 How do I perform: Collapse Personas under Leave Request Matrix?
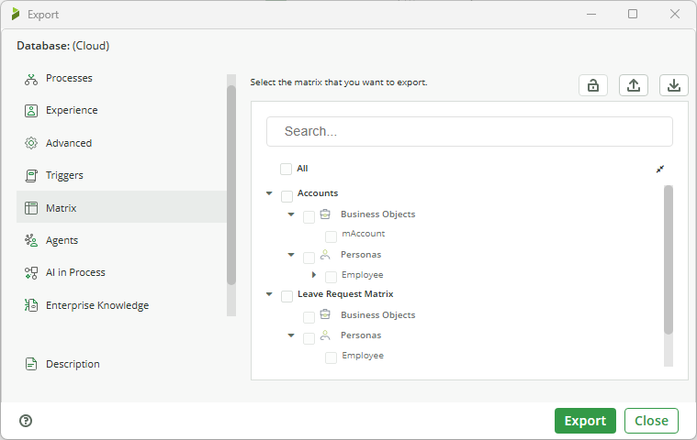pos(291,335)
